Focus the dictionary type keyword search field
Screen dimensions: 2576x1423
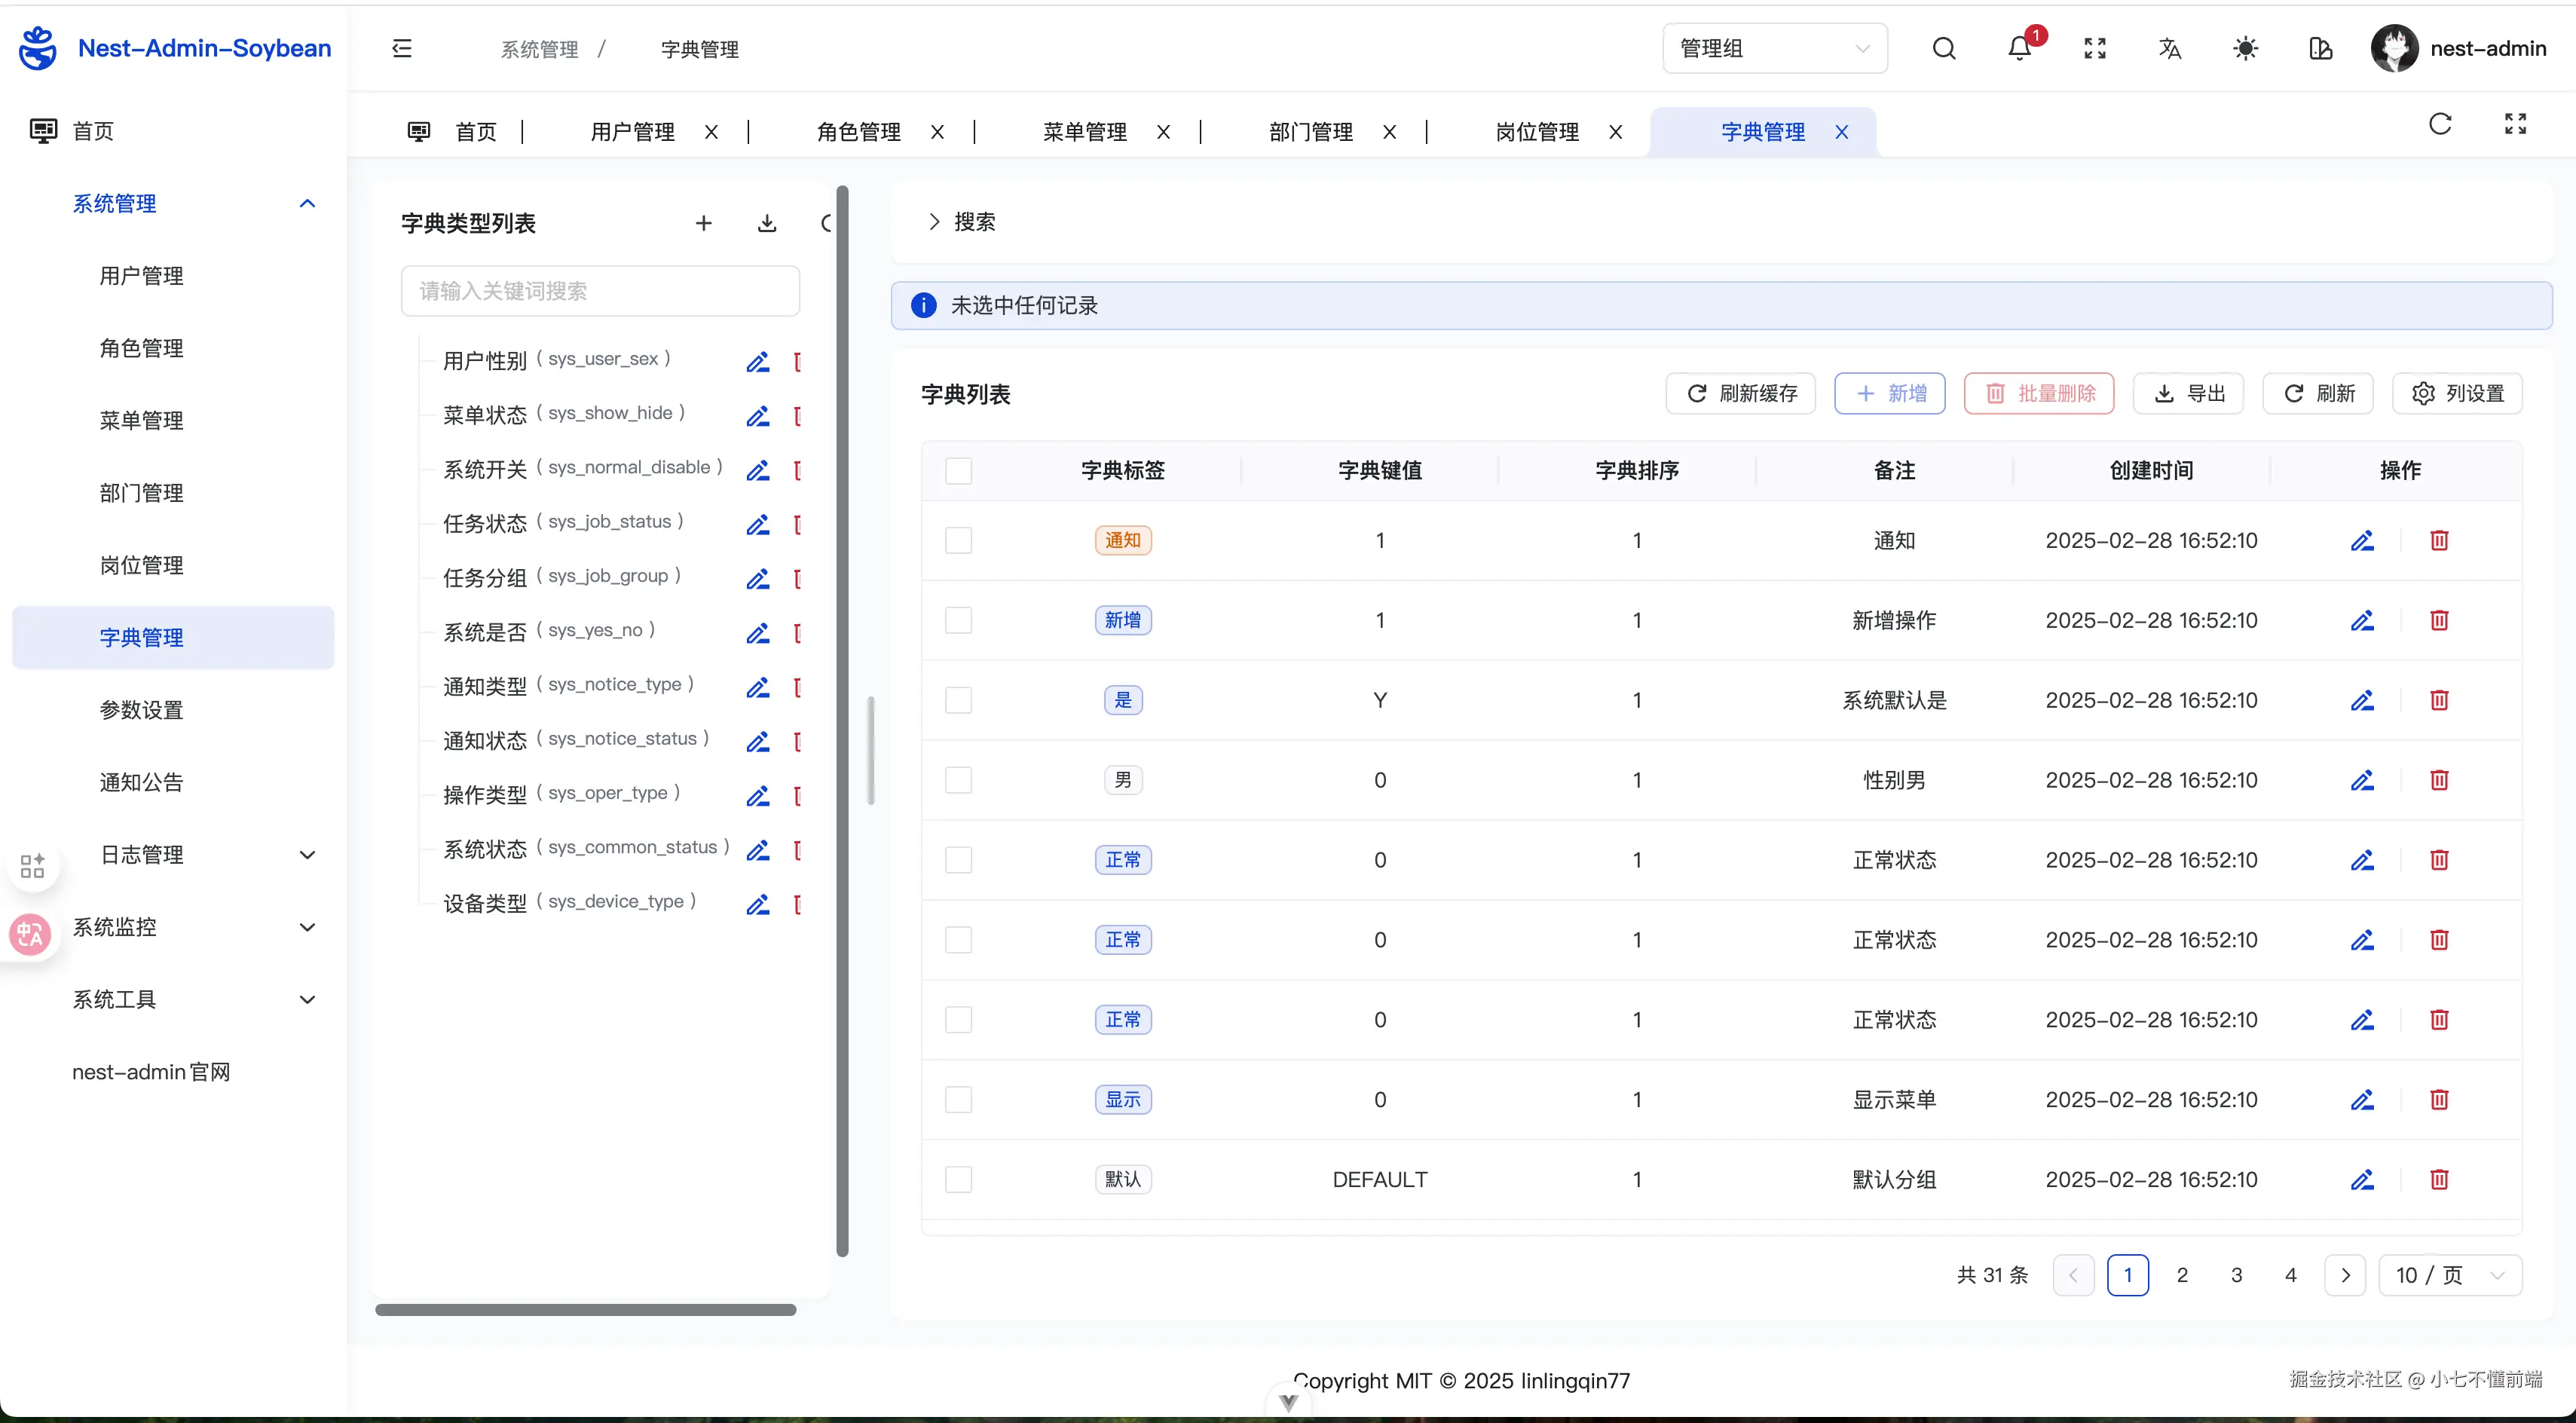click(600, 291)
